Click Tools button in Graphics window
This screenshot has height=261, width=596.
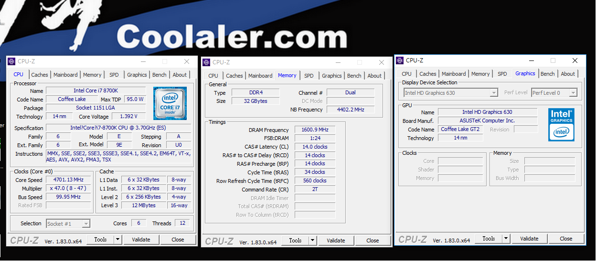[489, 239]
